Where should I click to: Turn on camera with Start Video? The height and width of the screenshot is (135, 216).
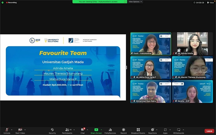tap(20, 131)
